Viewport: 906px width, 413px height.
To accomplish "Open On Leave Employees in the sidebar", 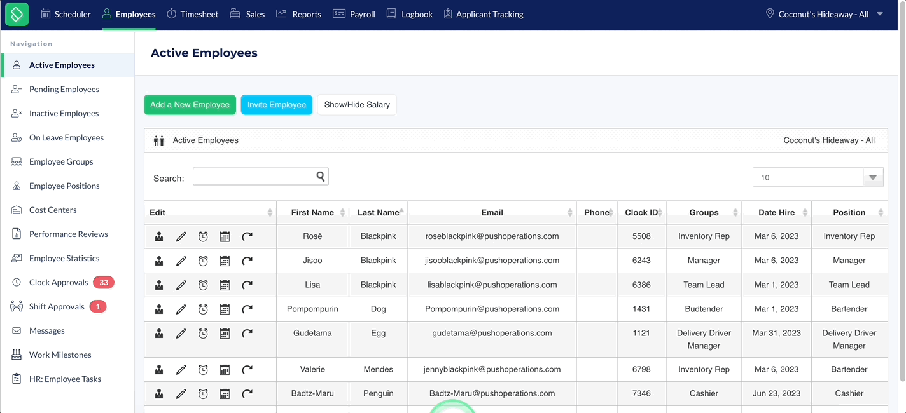I will click(66, 137).
